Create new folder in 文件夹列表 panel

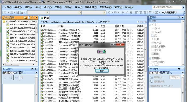[x=25, y=18]
